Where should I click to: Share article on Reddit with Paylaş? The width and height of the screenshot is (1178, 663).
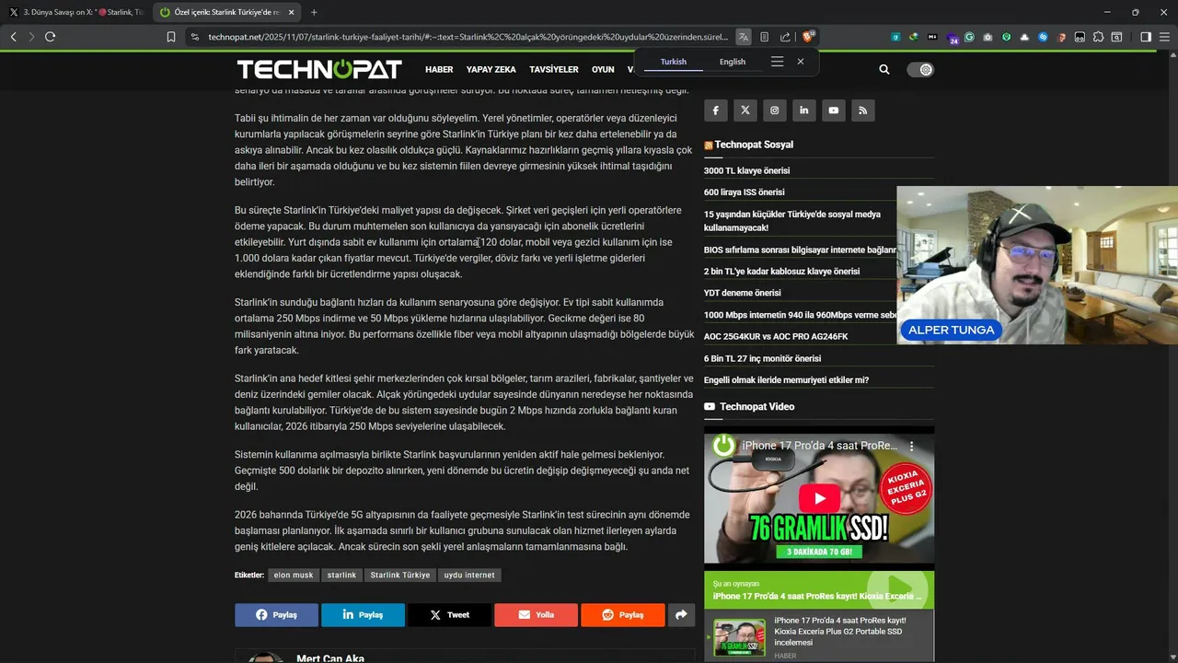tap(623, 615)
